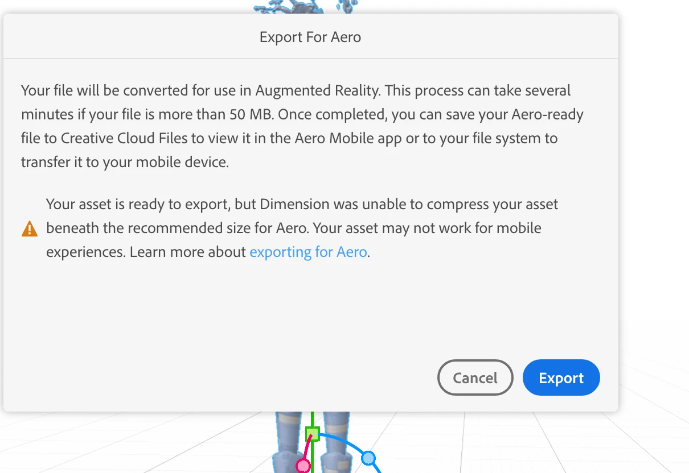Screen dimensions: 689x473
Task: Click the Export For Aero dialog title
Action: coord(310,38)
